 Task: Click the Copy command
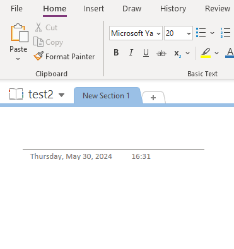point(48,42)
